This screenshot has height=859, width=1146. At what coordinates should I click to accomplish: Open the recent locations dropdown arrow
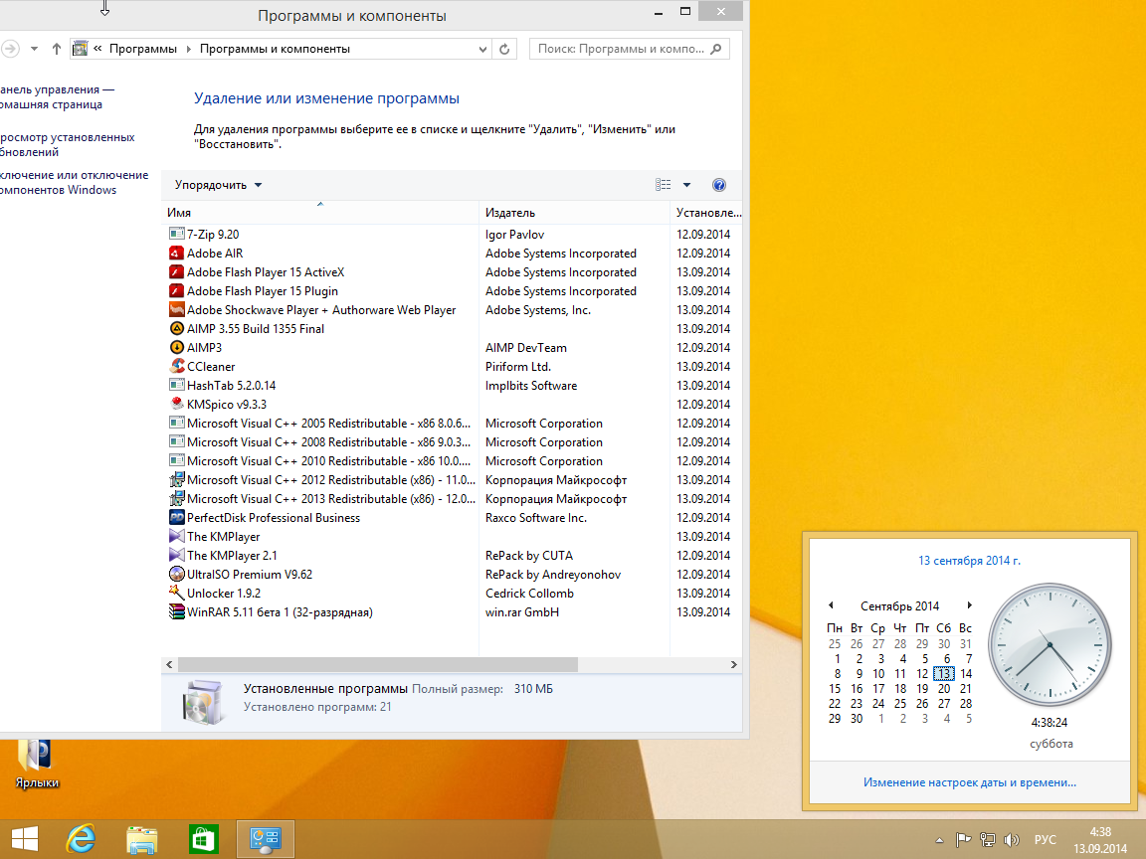pos(34,49)
